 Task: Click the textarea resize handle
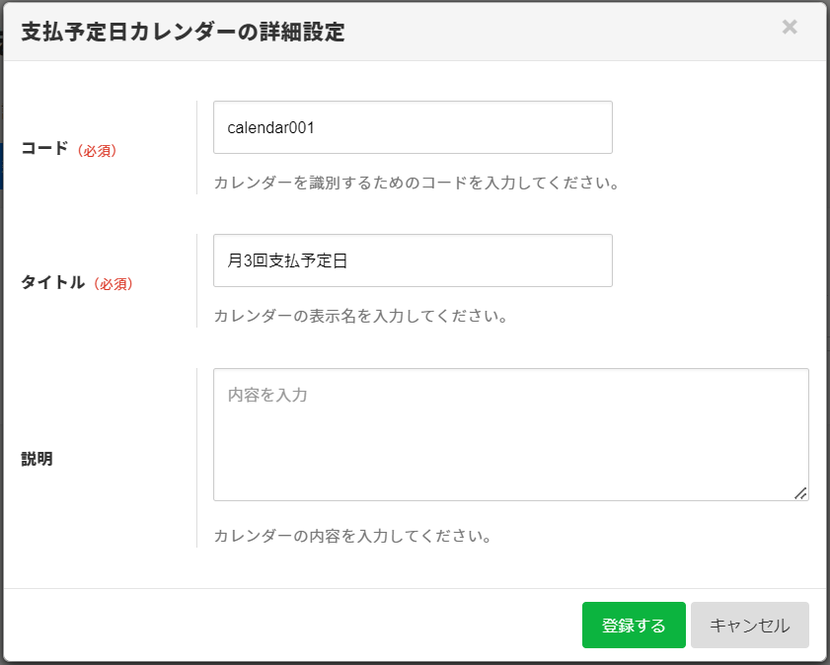800,493
